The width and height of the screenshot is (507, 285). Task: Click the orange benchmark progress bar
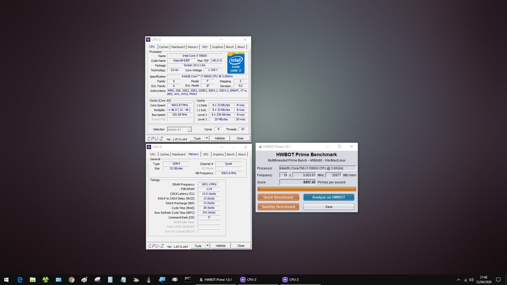coord(307,189)
